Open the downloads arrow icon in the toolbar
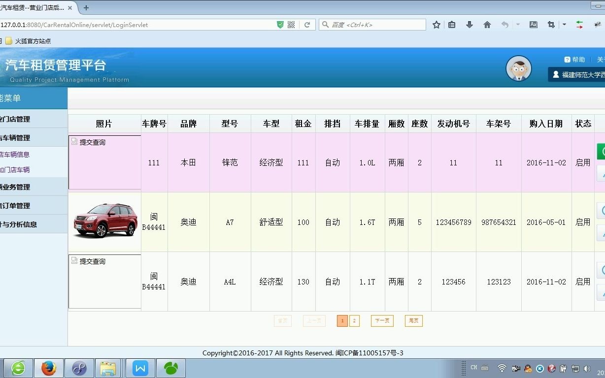The height and width of the screenshot is (378, 605). [468, 24]
